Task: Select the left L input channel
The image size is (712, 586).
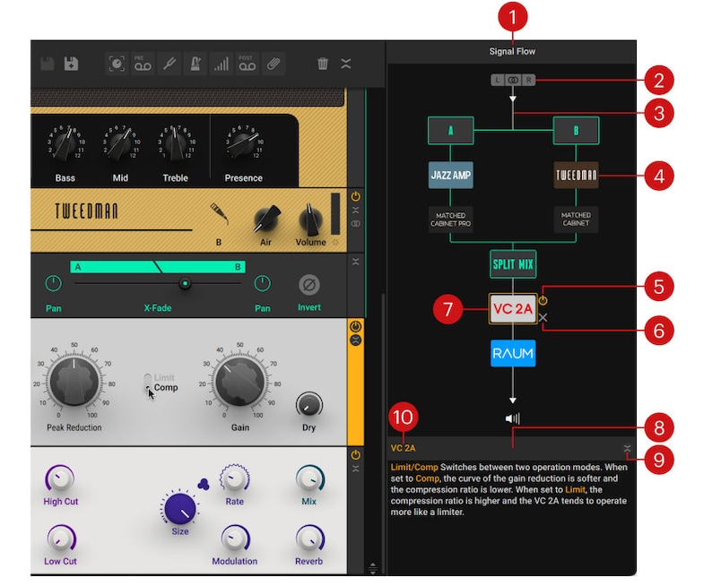Action: point(497,80)
